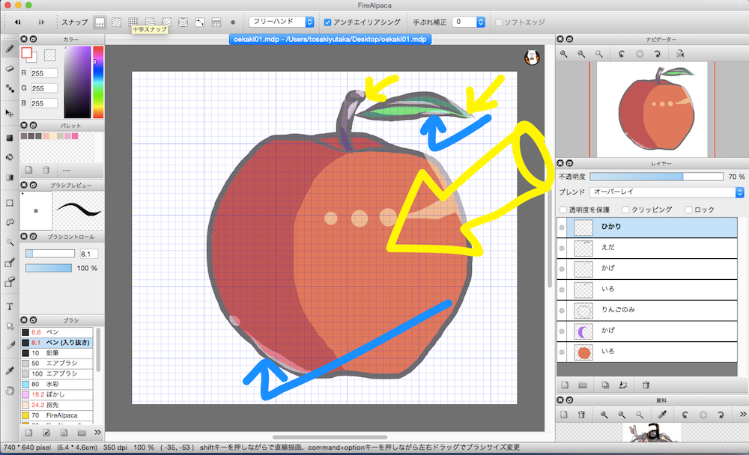
Task: Select the eyedropper tool in left toolbar
Action: coord(10,371)
